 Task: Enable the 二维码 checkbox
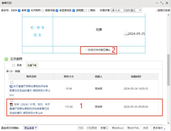click(x=85, y=10)
